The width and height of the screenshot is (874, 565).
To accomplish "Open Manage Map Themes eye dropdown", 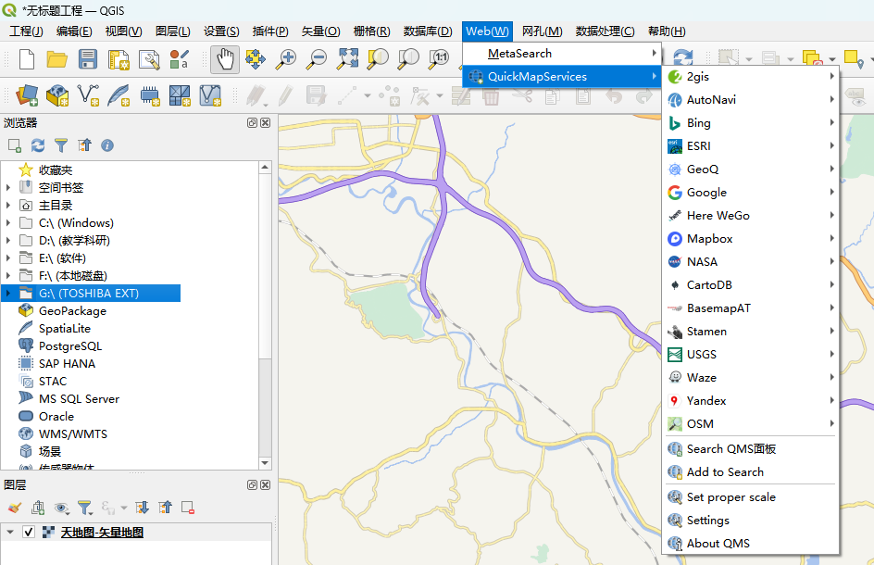I will tap(61, 508).
